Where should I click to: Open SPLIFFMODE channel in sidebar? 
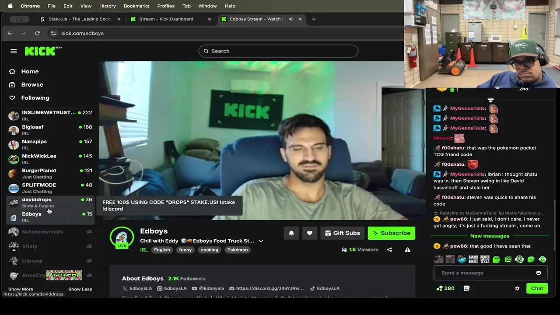[50, 188]
